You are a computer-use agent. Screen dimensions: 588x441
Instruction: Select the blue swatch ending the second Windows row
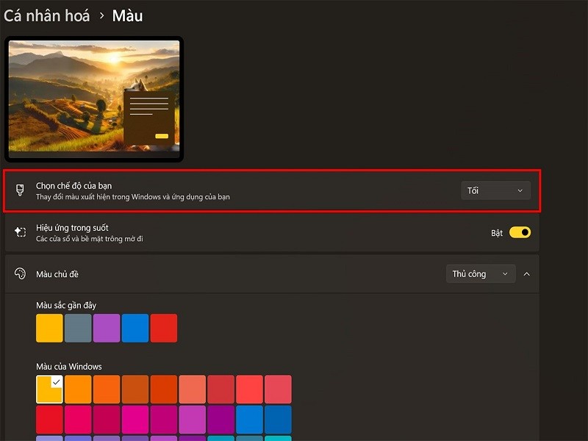coord(278,417)
